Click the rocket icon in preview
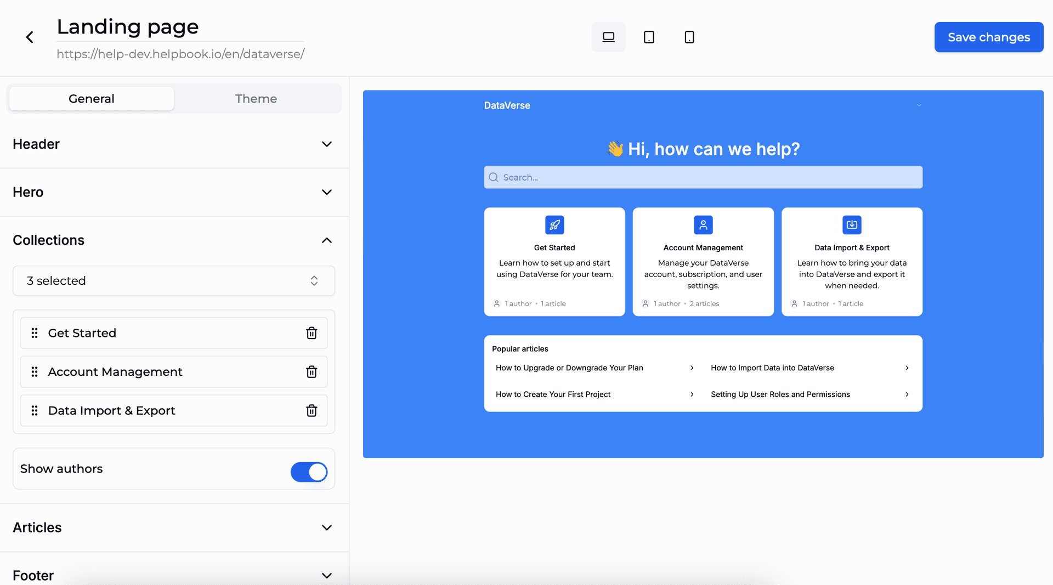The height and width of the screenshot is (585, 1053). click(554, 225)
